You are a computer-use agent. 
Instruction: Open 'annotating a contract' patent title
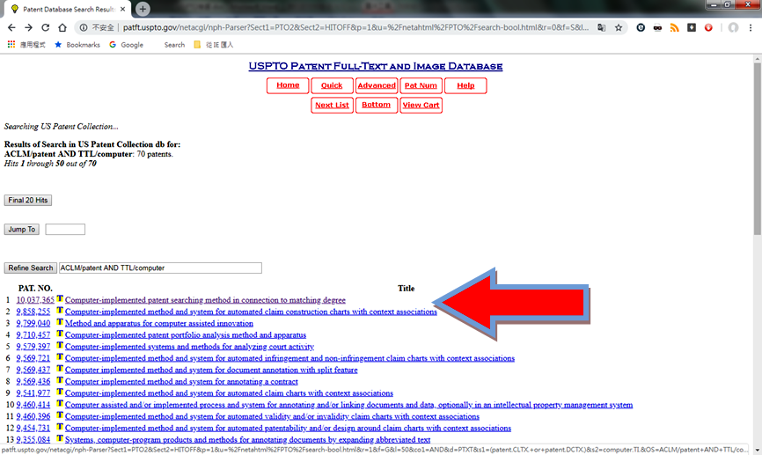click(x=181, y=382)
